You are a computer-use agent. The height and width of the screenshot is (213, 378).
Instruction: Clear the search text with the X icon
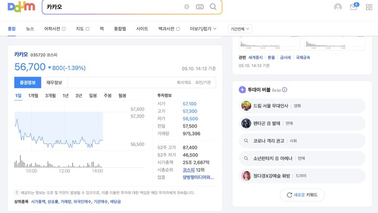[186, 7]
